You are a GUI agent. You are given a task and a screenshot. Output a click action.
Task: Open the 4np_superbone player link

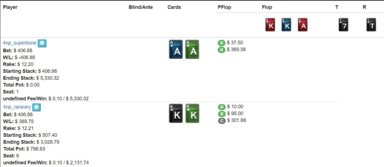coord(19,43)
